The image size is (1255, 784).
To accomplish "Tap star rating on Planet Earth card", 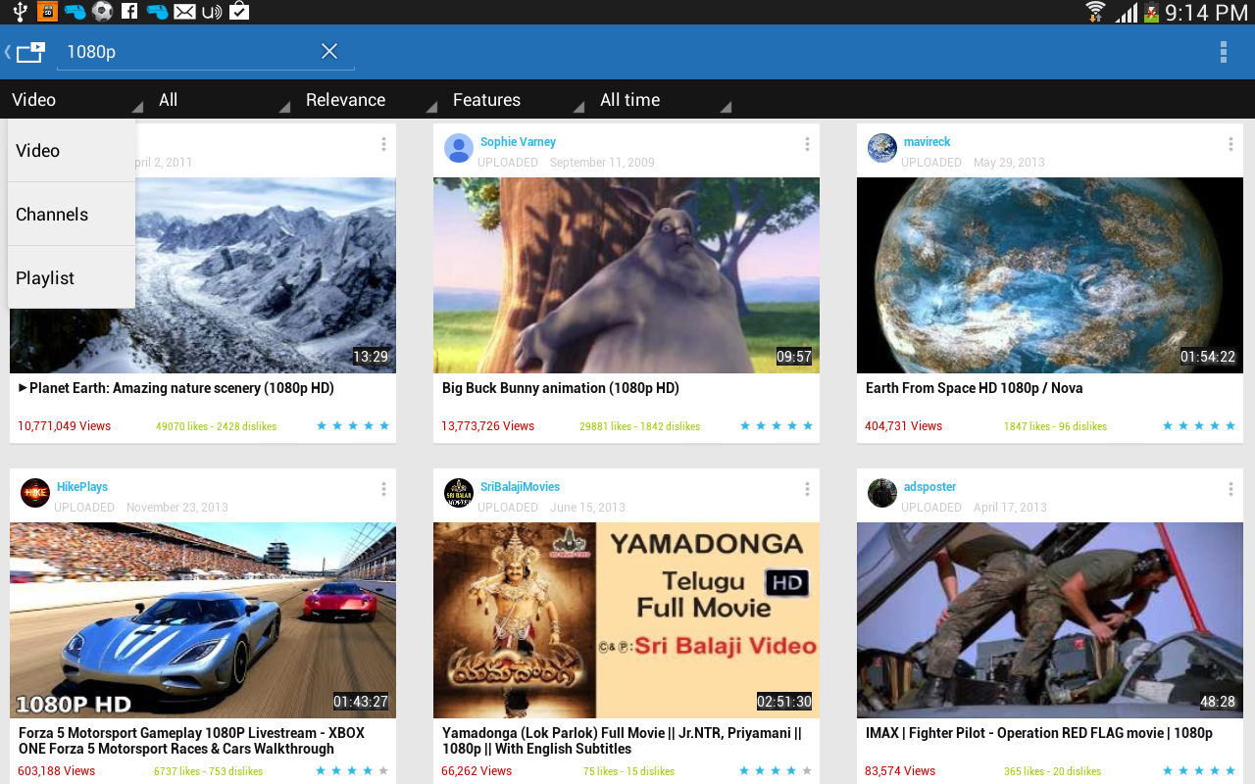I will point(353,426).
